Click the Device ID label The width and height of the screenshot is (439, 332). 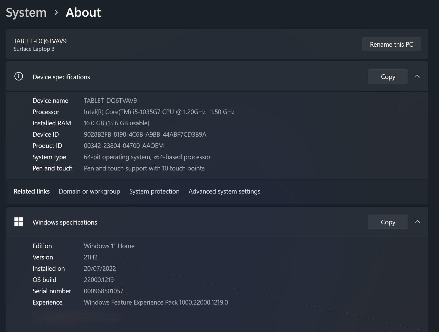tap(46, 134)
